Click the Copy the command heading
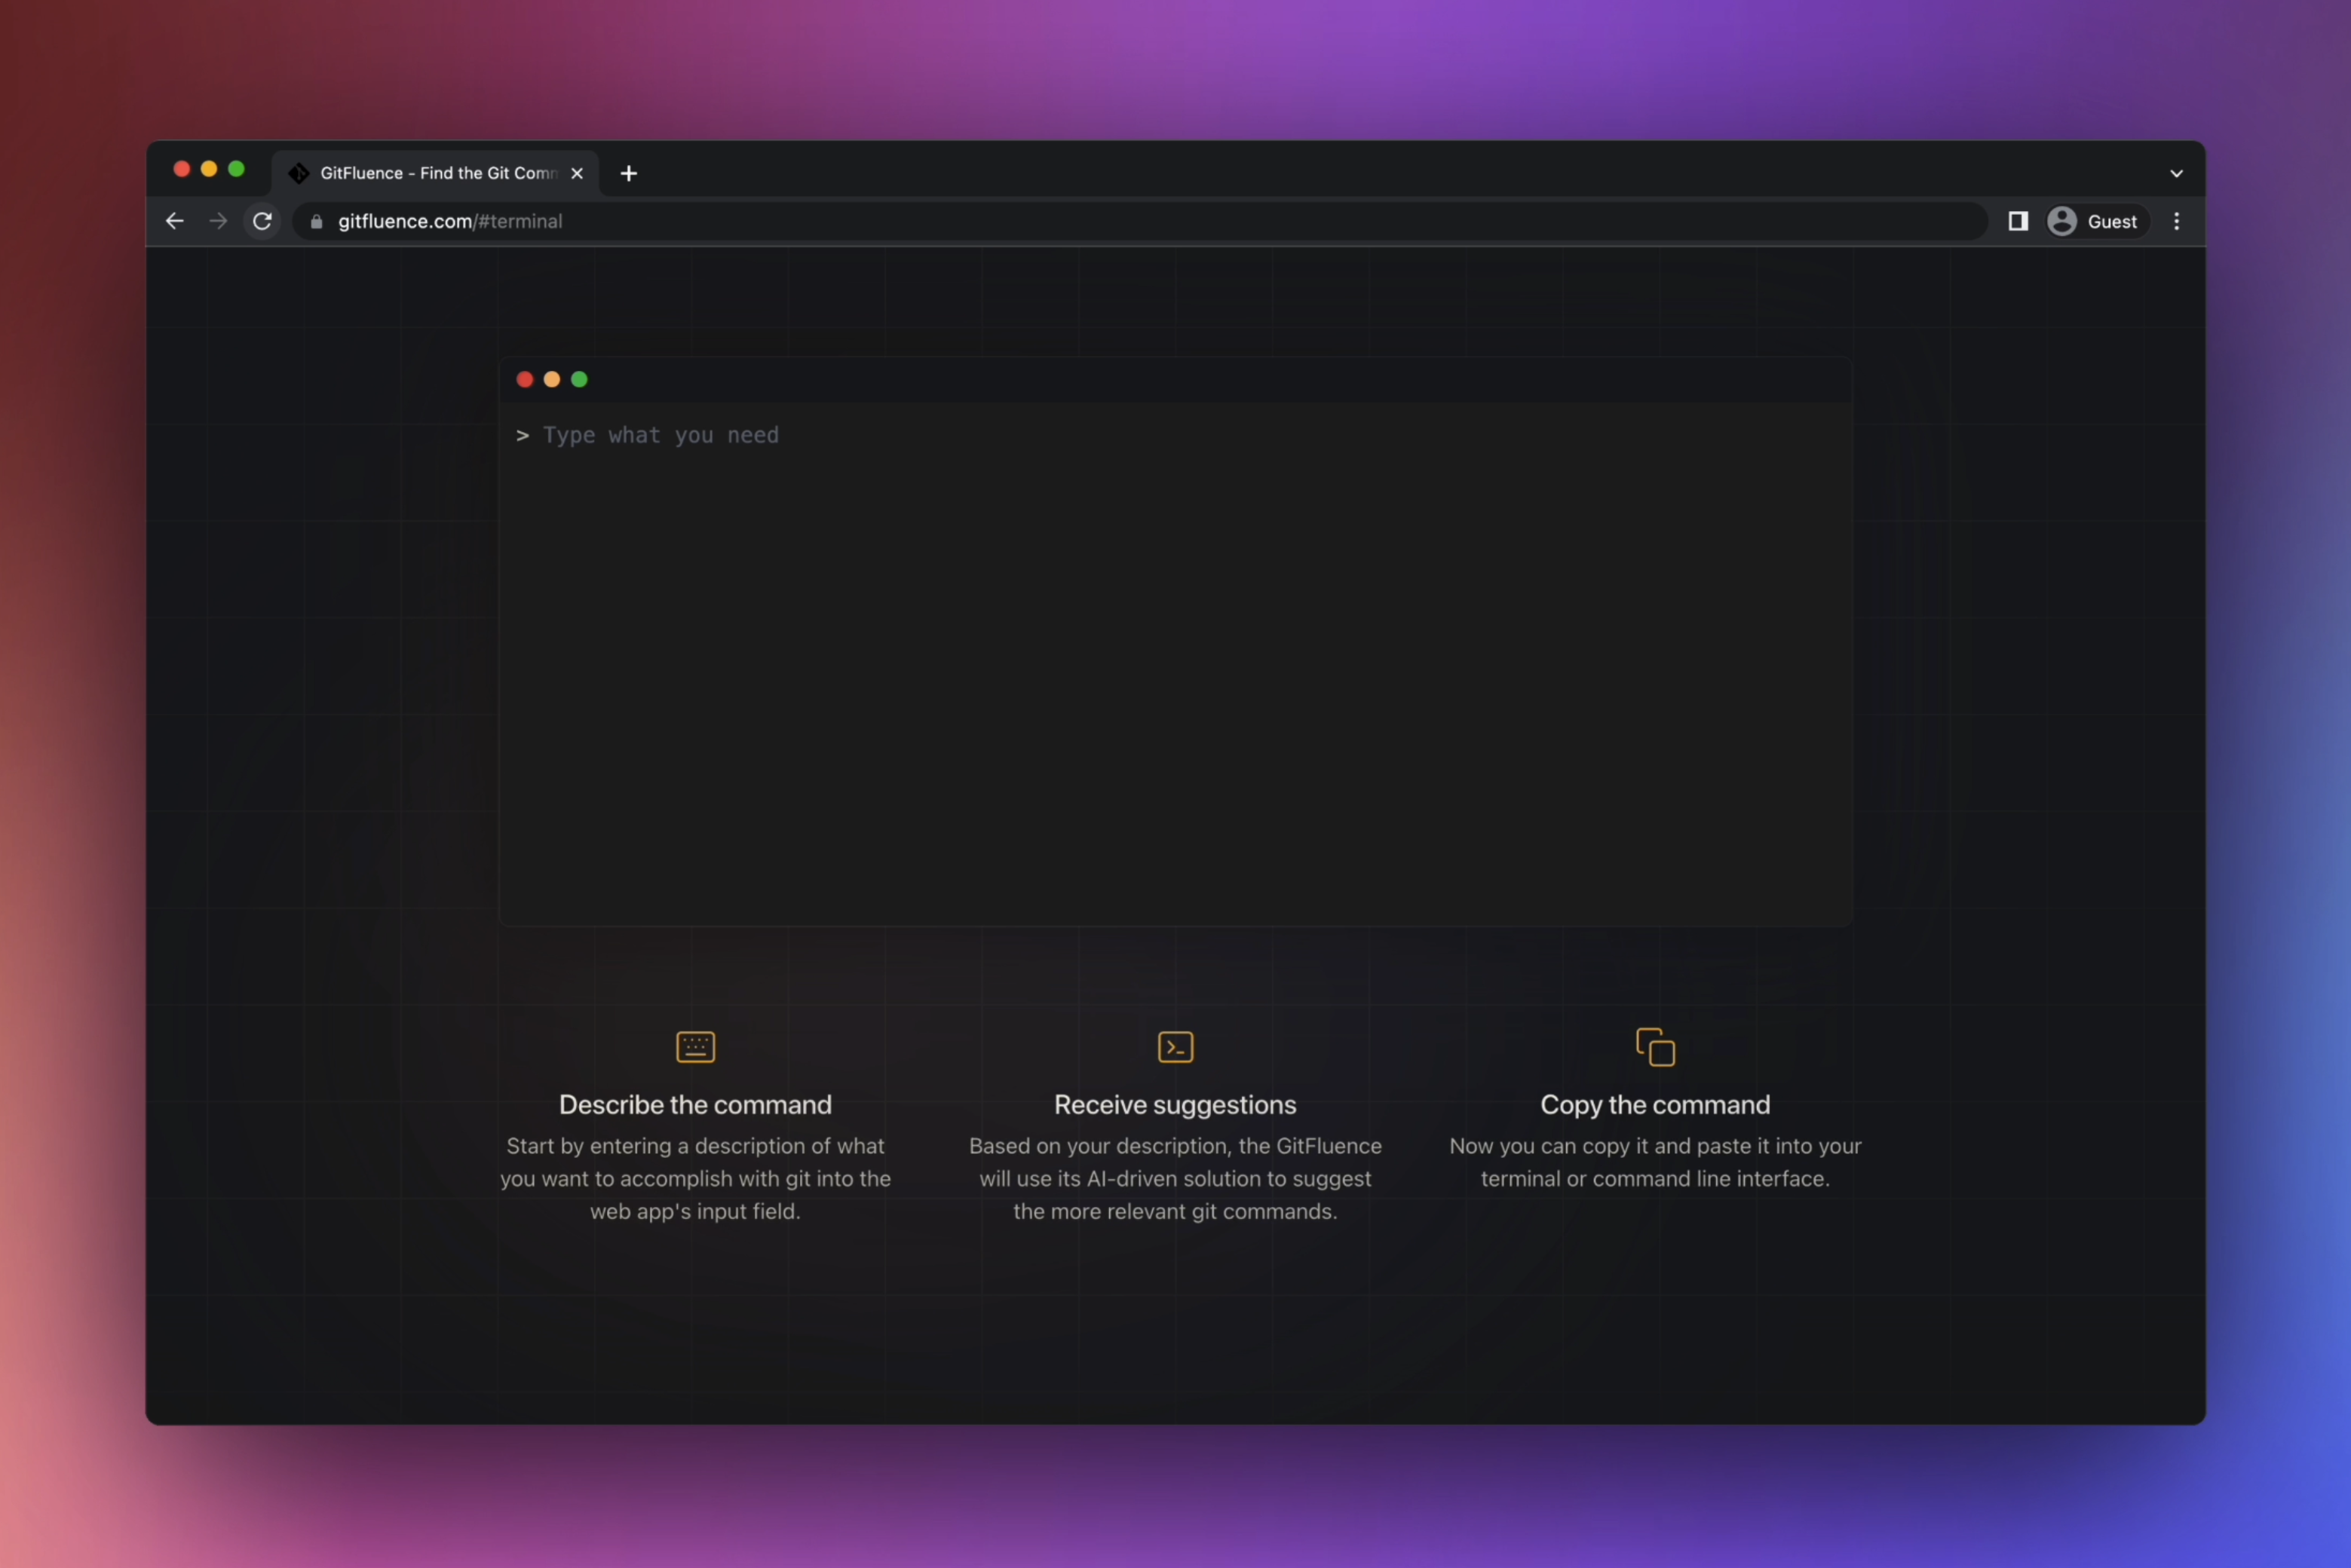Viewport: 2351px width, 1568px height. point(1655,1104)
